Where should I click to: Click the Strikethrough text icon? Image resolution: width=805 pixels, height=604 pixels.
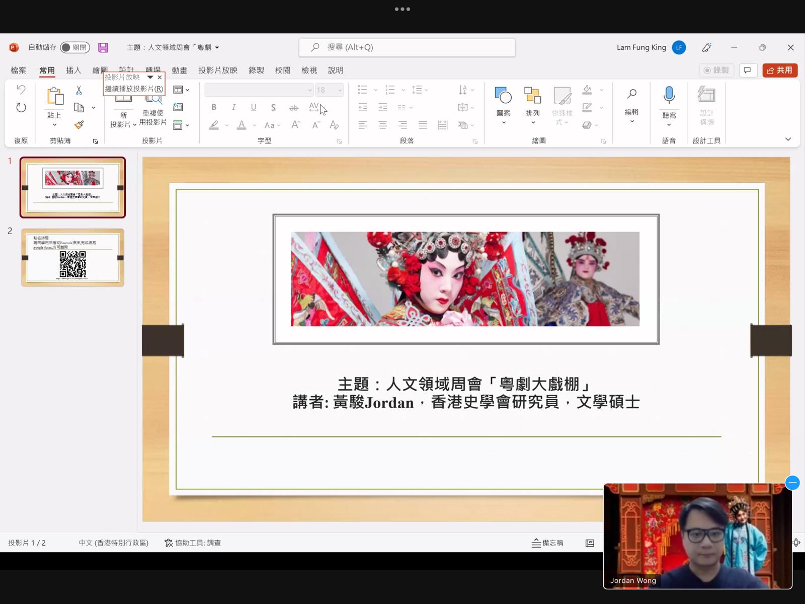click(x=294, y=107)
